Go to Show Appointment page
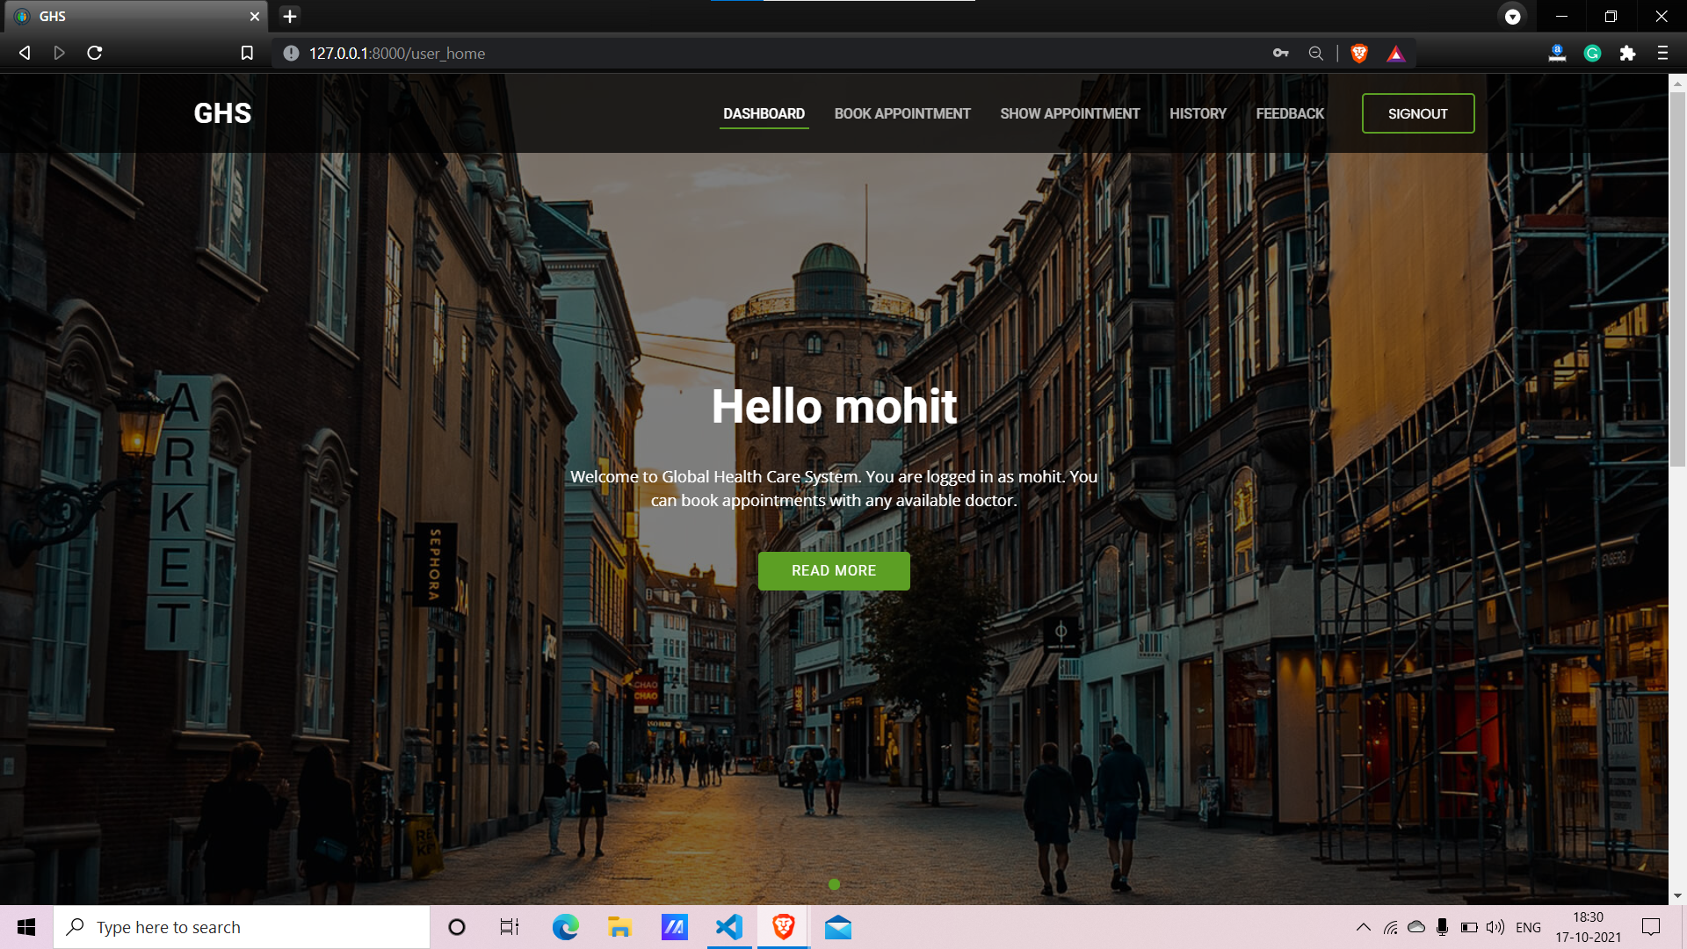The image size is (1687, 949). coord(1069,114)
